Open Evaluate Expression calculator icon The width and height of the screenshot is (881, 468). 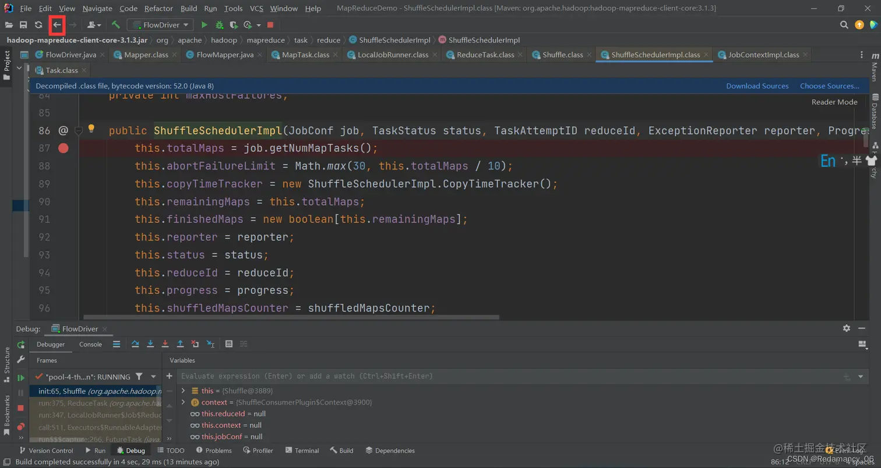(x=229, y=344)
